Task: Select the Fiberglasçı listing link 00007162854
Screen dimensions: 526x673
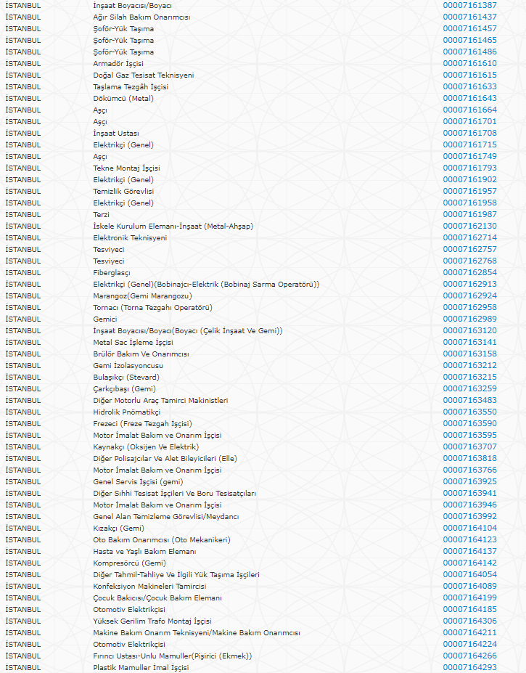Action: (x=469, y=272)
